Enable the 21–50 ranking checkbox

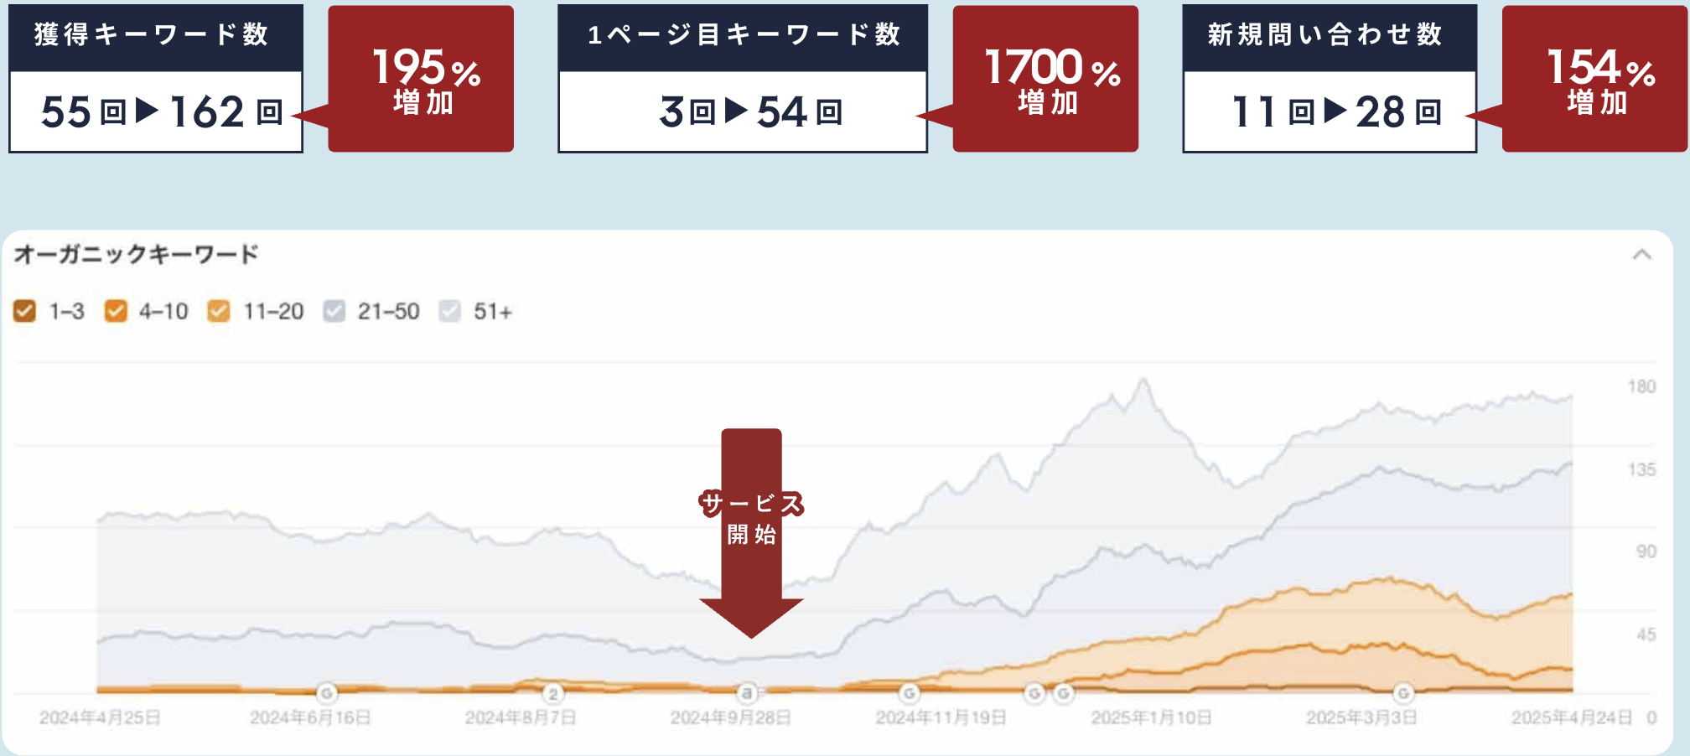pos(334,311)
